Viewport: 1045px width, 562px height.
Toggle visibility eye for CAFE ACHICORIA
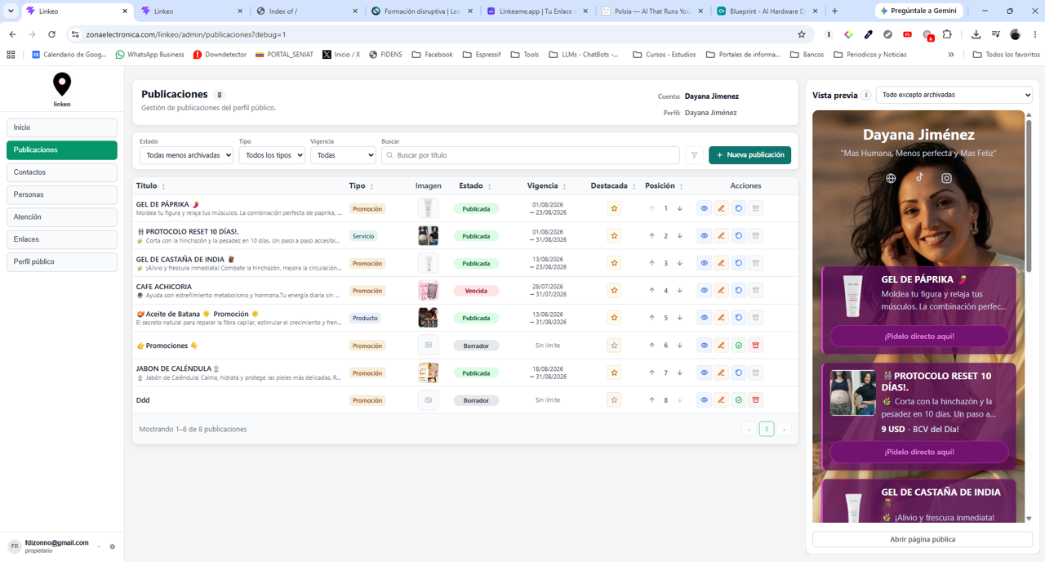[705, 290]
